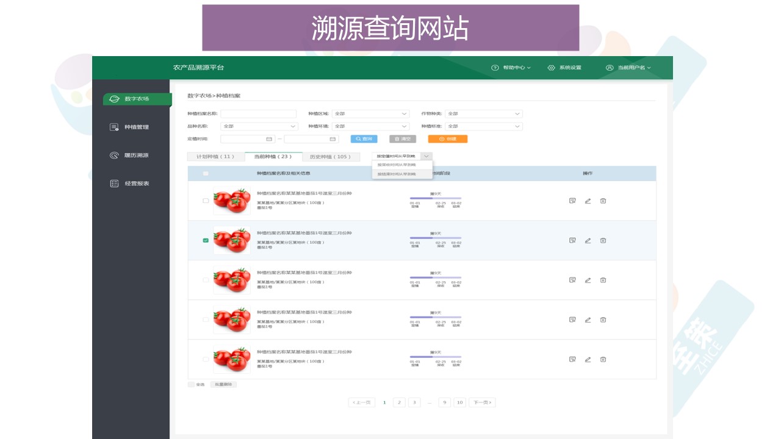Open the 当前用户名 user menu

tap(628, 68)
